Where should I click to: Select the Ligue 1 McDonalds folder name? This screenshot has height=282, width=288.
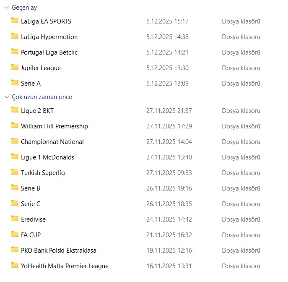pyautogui.click(x=47, y=157)
